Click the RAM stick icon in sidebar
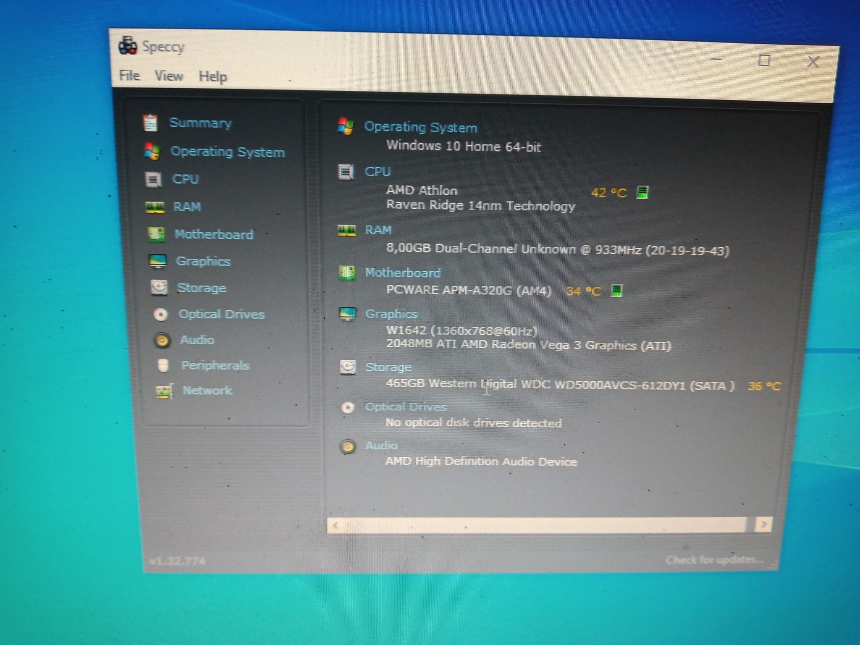 pos(155,207)
